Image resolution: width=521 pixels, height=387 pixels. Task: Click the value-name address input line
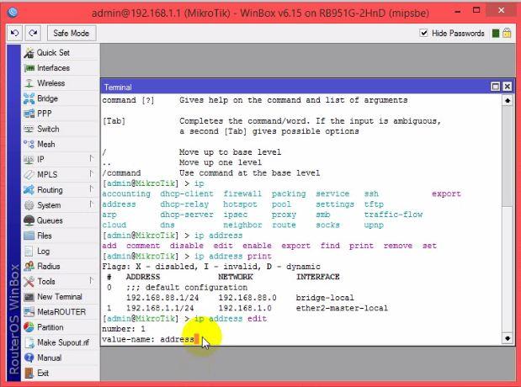coord(151,339)
